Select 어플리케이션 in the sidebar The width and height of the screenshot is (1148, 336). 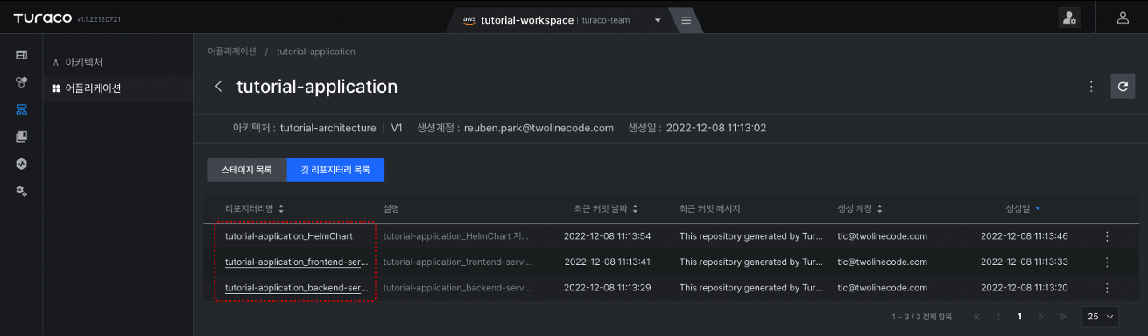pyautogui.click(x=117, y=88)
